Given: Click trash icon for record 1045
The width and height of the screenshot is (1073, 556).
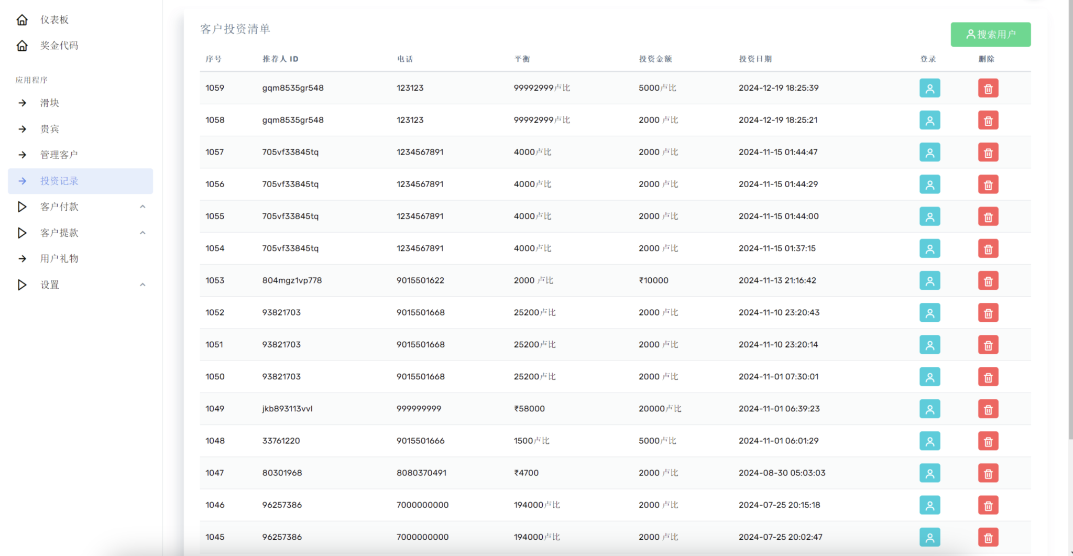Looking at the screenshot, I should 988,537.
